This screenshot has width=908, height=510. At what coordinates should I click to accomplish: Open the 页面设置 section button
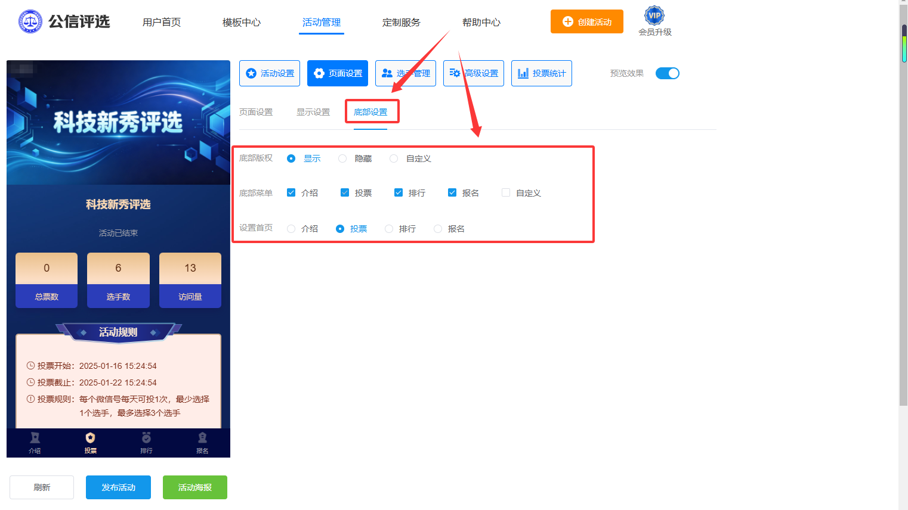click(338, 73)
